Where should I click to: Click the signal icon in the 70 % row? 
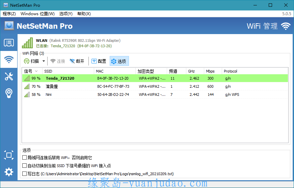tap(27, 86)
